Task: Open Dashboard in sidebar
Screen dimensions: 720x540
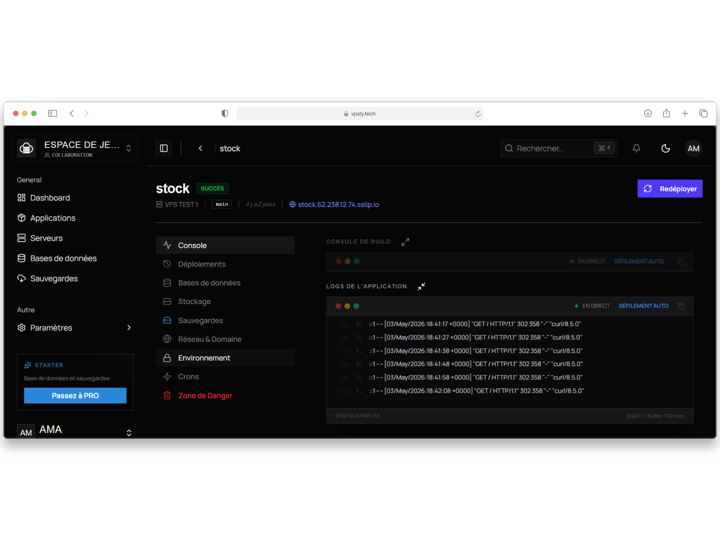Action: (75, 198)
